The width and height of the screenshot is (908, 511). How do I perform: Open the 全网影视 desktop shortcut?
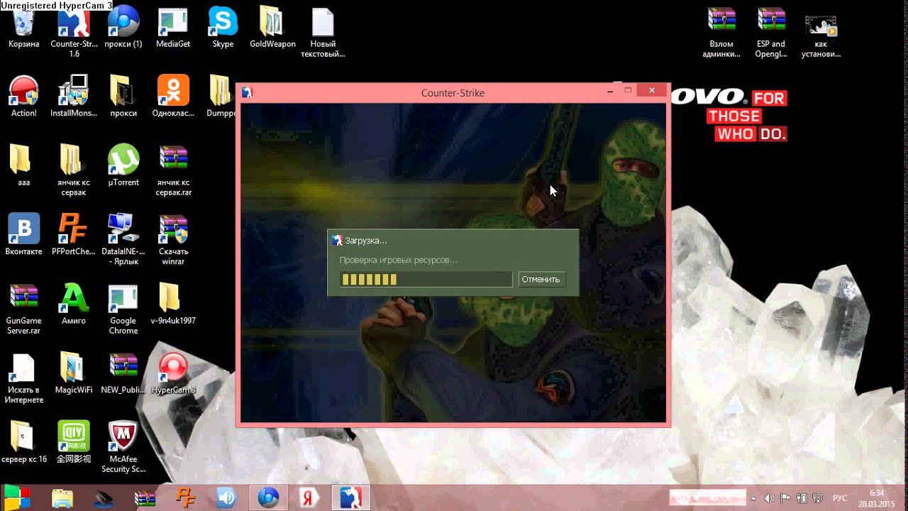[74, 442]
